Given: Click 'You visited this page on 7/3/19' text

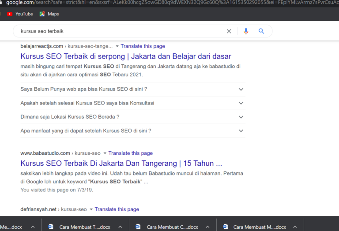Looking at the screenshot, I should click(x=56, y=190).
